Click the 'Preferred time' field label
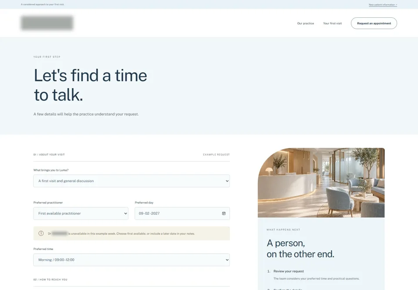This screenshot has height=290, width=418. point(43,249)
